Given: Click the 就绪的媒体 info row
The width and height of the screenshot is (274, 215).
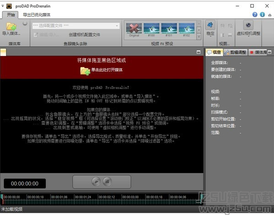Looking at the screenshot, I should pyautogui.click(x=226, y=76).
